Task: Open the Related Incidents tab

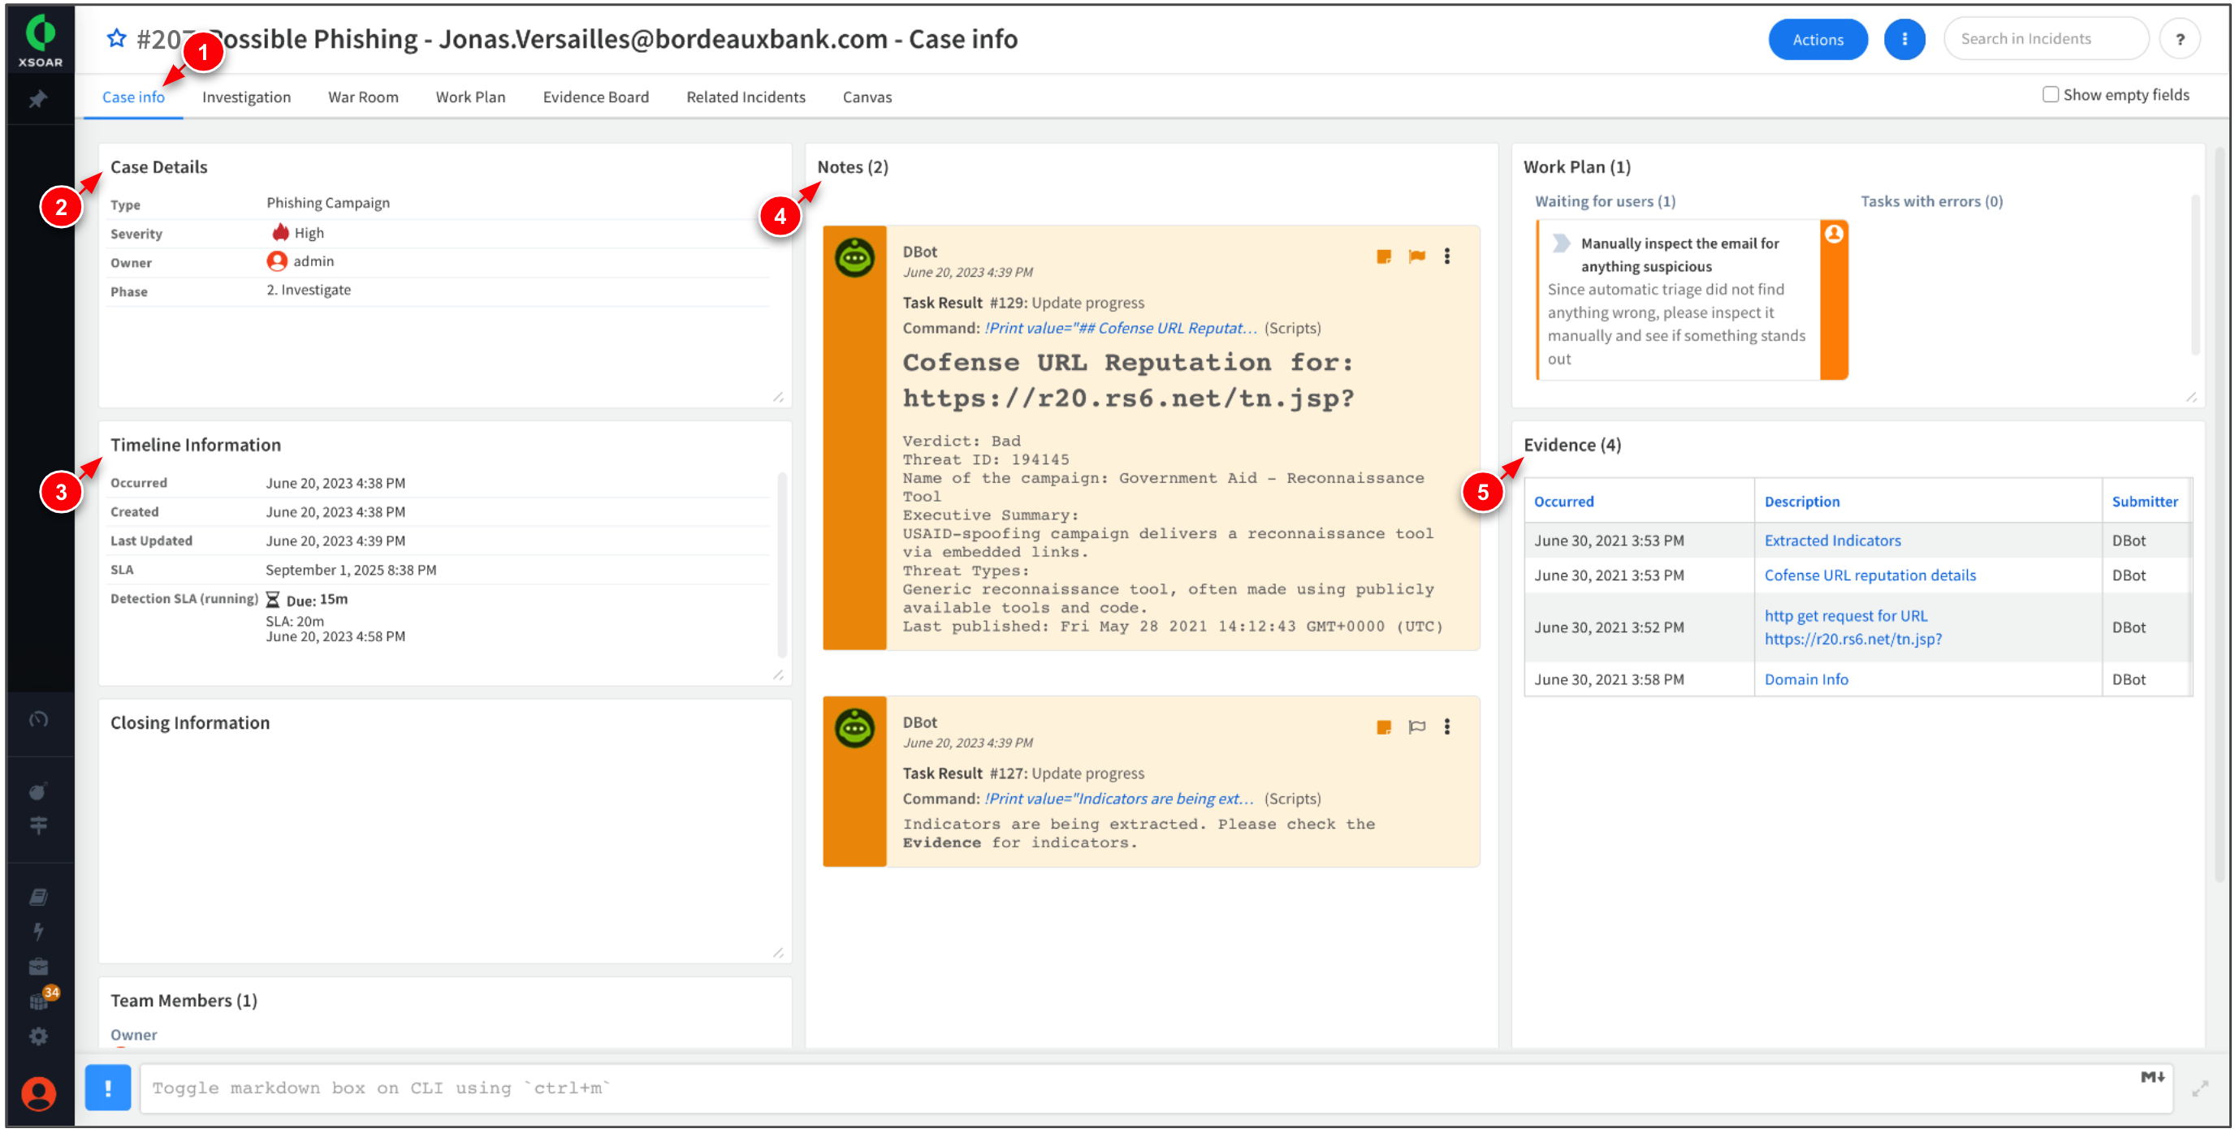Action: (746, 96)
